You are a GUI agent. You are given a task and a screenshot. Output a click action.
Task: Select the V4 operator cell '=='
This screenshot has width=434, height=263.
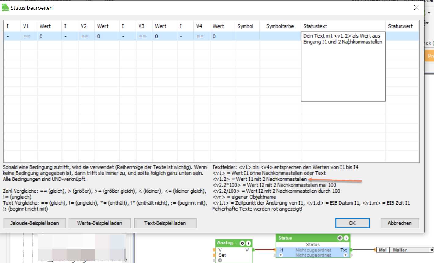[202, 36]
